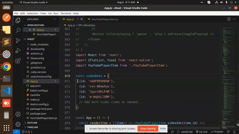239x134 pixels.
Task: Click Prettier in the status bar
Action: (217, 132)
